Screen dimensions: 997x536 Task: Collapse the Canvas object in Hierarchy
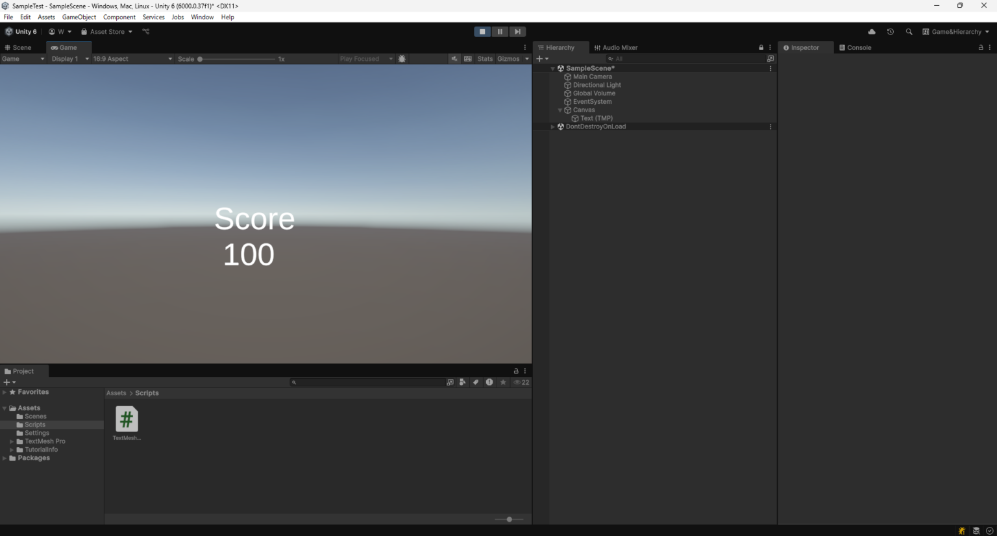(x=560, y=110)
